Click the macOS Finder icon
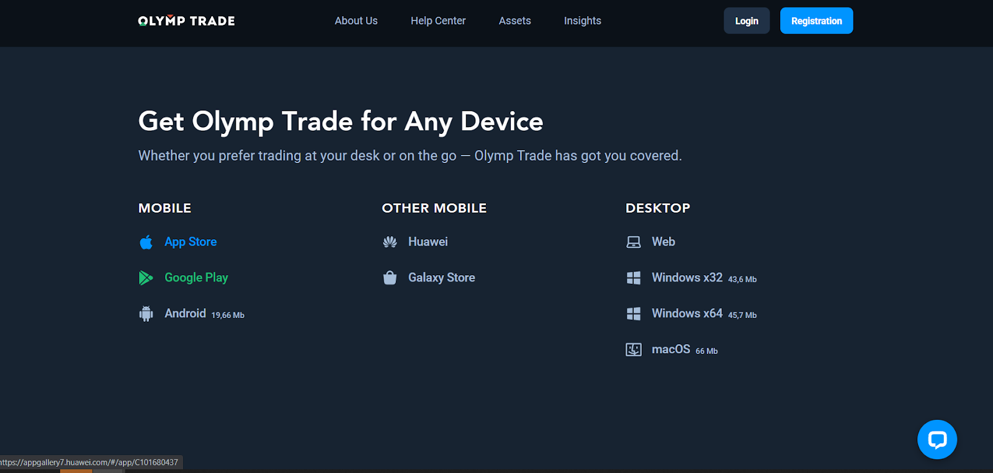Image resolution: width=993 pixels, height=473 pixels. [634, 350]
